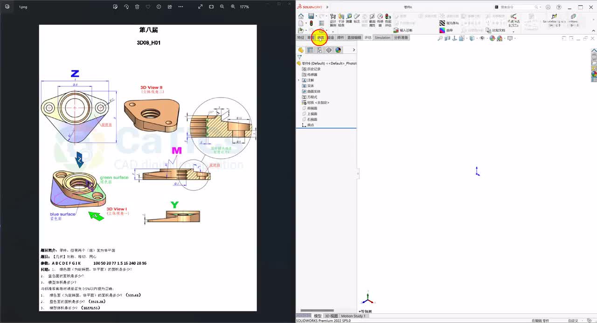Select the 上视面 top plane
This screenshot has width=597, height=323.
point(310,114)
